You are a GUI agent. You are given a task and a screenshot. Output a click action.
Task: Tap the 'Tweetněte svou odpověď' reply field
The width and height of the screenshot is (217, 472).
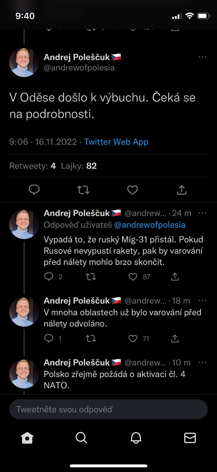[108, 409]
